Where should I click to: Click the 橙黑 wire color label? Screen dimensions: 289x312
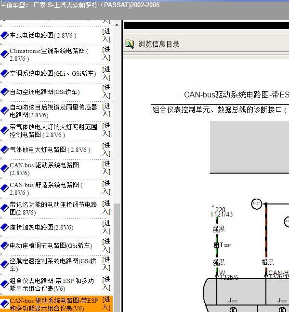coord(268,262)
